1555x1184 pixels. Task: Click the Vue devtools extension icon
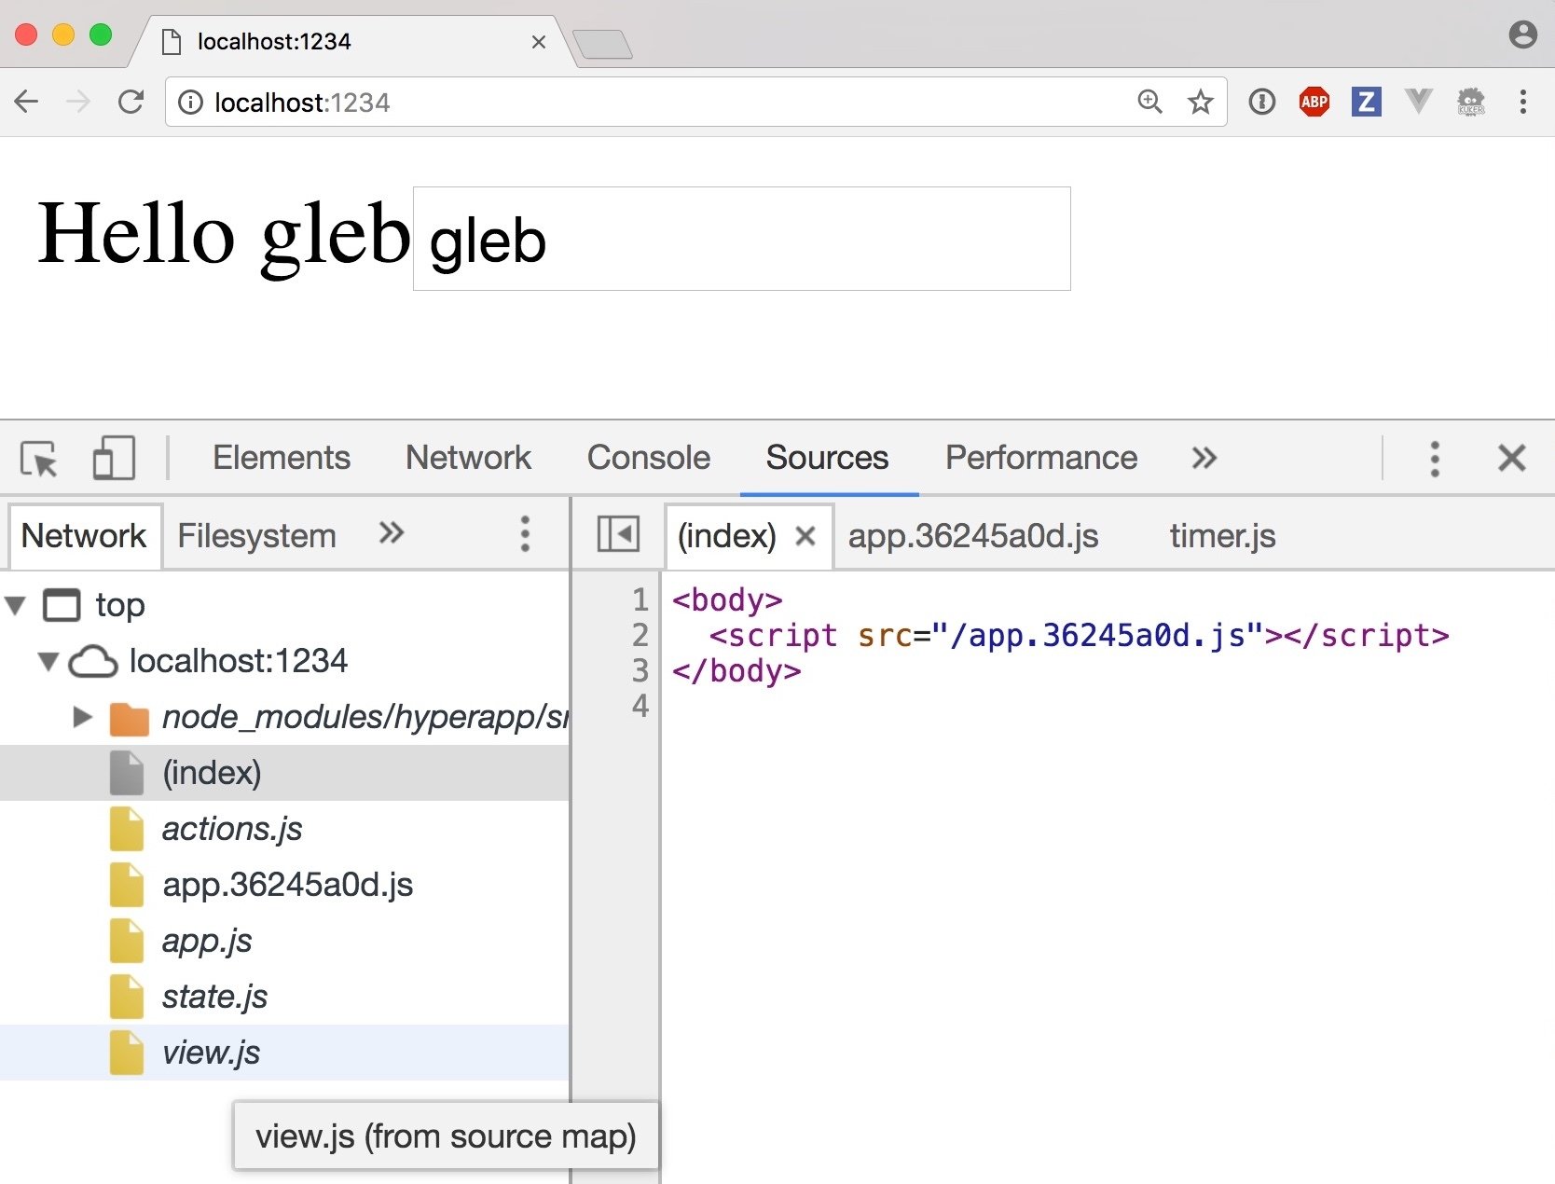coord(1419,102)
